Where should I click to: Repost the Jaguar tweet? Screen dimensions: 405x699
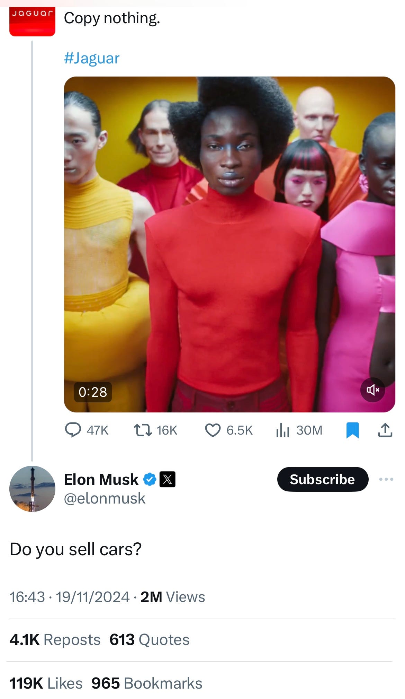tap(143, 430)
